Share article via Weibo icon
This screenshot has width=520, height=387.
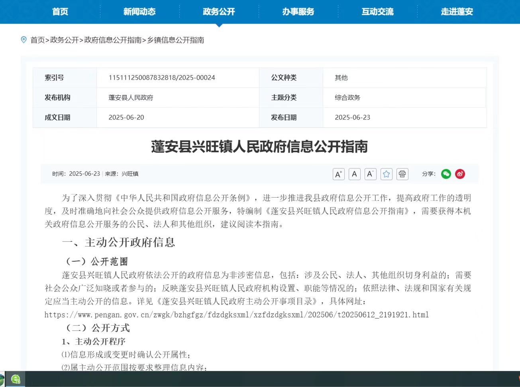[x=460, y=174]
